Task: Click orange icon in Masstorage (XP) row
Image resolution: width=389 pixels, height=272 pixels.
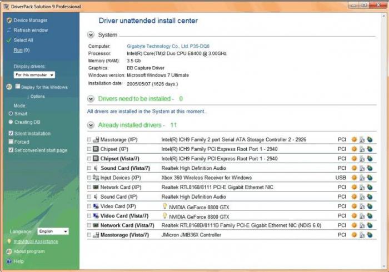Action: point(355,139)
